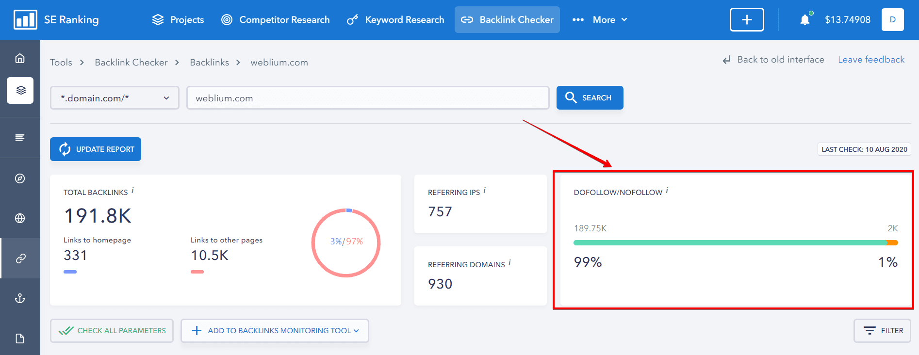
Task: Open the *.domain.com/* scope dropdown
Action: pyautogui.click(x=115, y=98)
